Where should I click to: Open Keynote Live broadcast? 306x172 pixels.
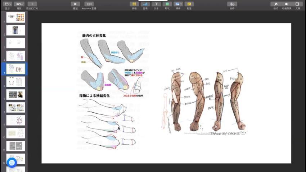point(89,4)
